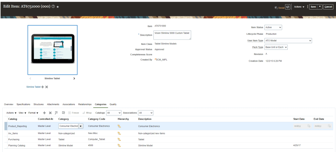Open the header Actions menu
The width and height of the screenshot is (336, 152).
299,7
